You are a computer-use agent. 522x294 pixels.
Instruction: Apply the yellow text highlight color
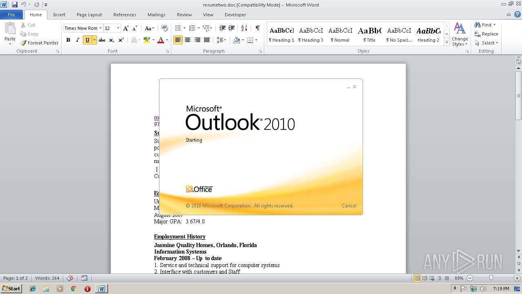tap(147, 40)
